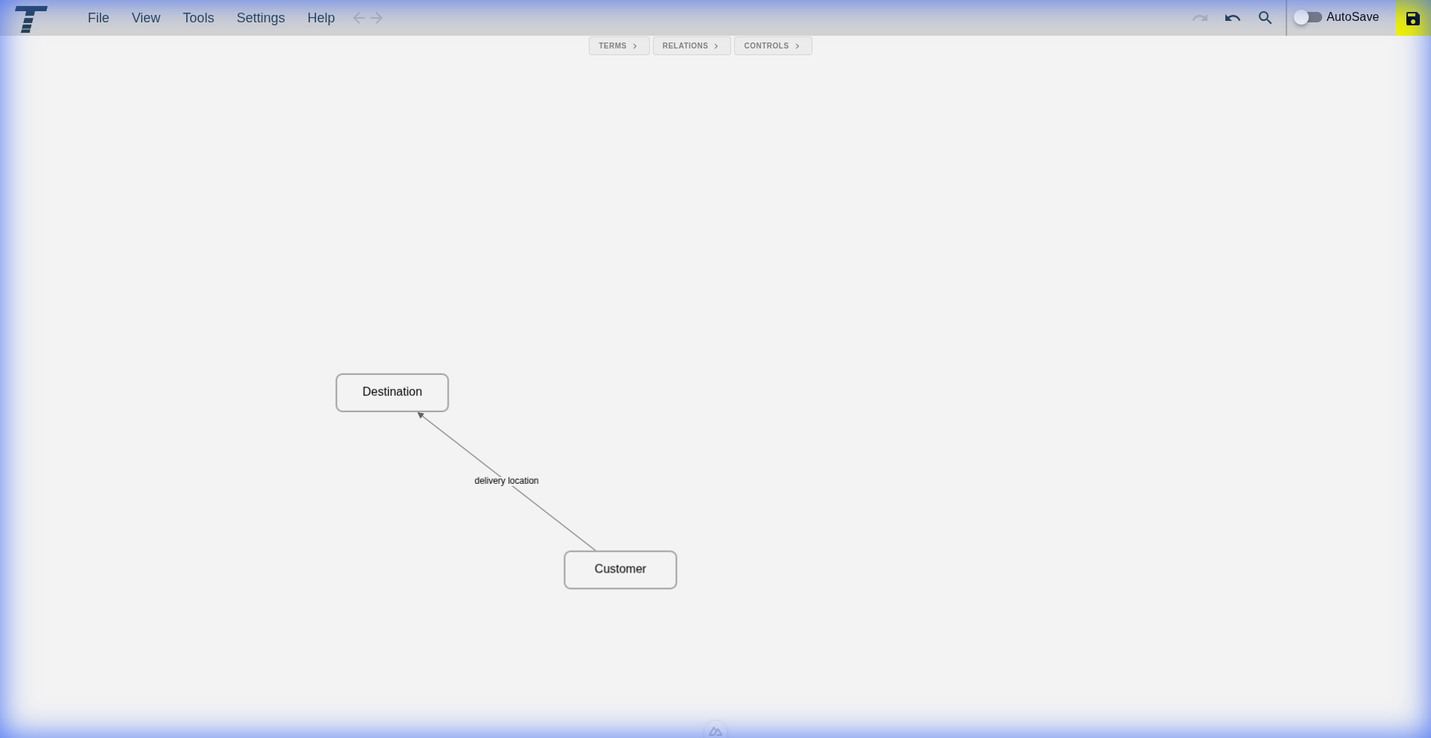This screenshot has width=1431, height=738.
Task: Select the Destination node
Action: (392, 393)
